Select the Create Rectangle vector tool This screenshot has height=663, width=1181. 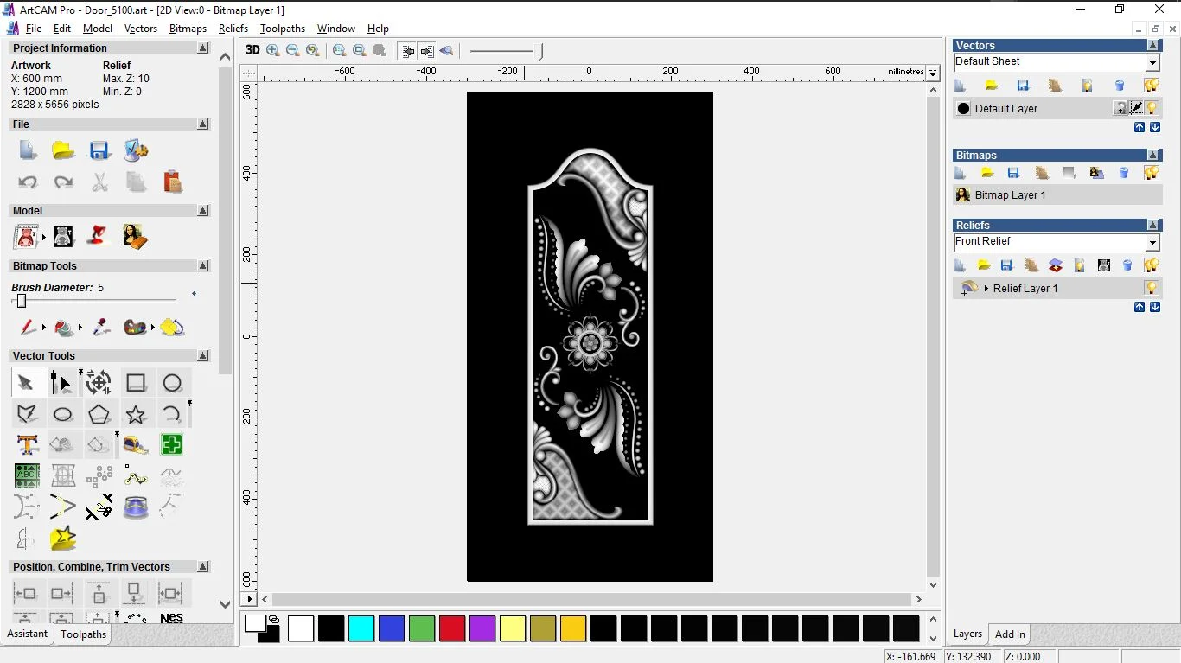pyautogui.click(x=136, y=382)
